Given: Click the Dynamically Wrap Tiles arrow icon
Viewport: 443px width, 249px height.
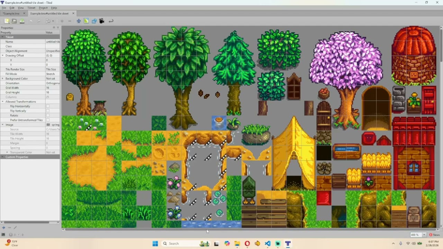Looking at the screenshot, I should coord(111,21).
